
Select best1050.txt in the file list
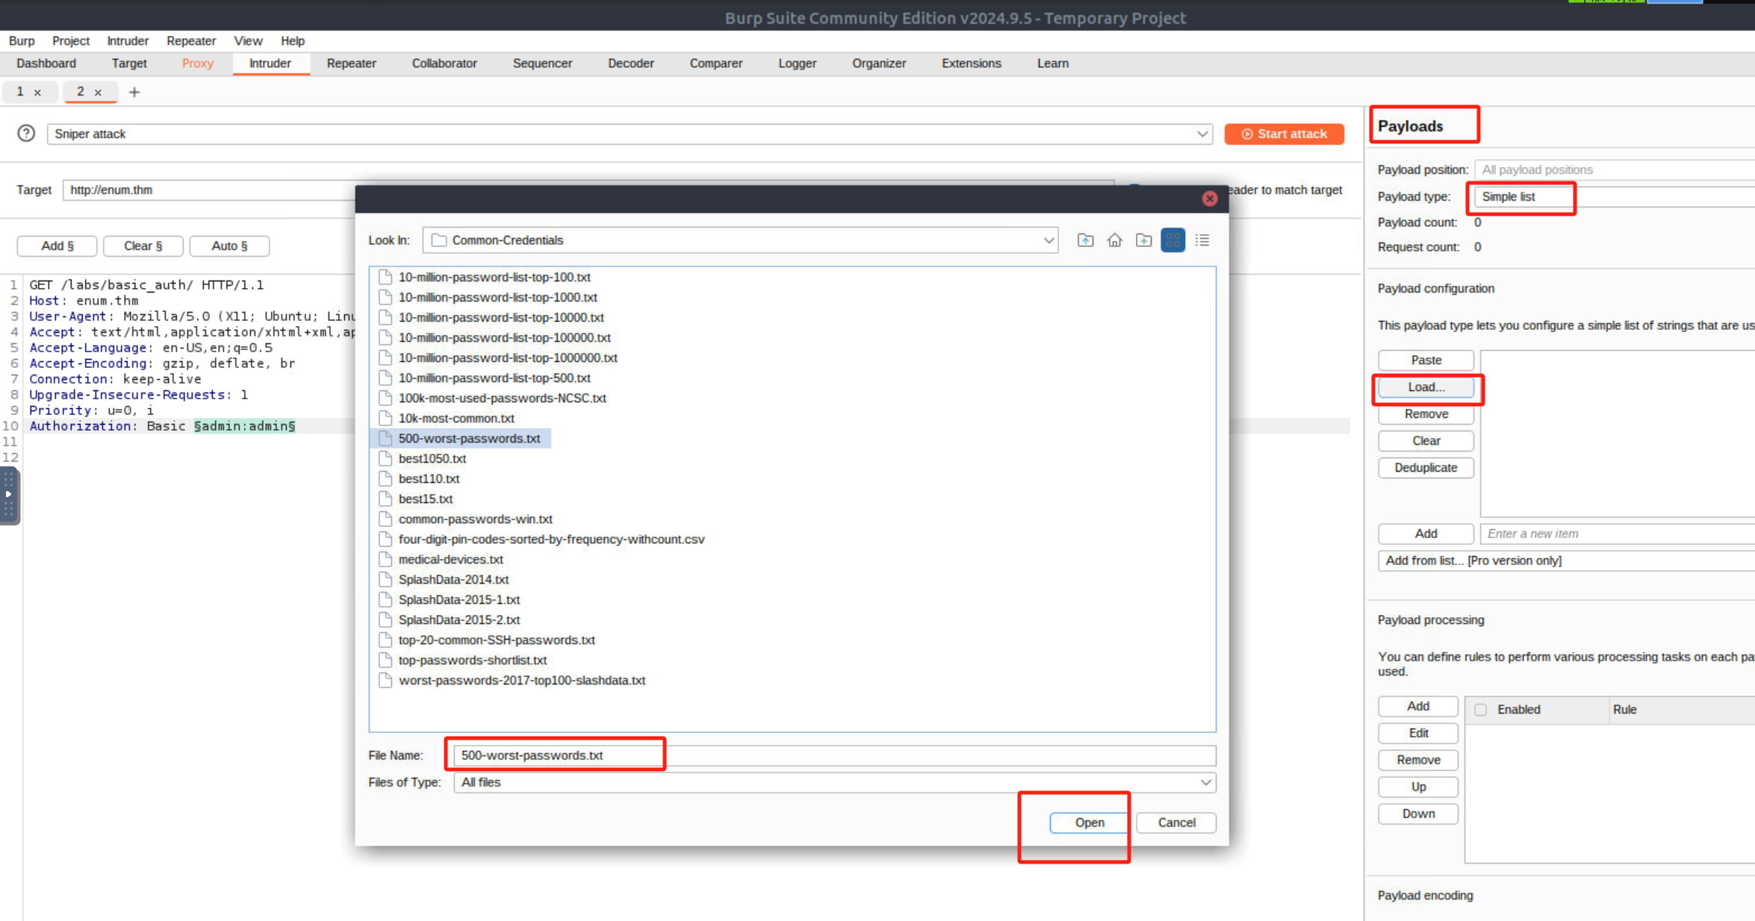pyautogui.click(x=432, y=458)
